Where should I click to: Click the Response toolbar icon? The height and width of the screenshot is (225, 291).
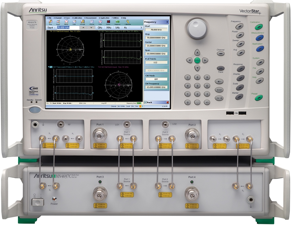(118, 22)
